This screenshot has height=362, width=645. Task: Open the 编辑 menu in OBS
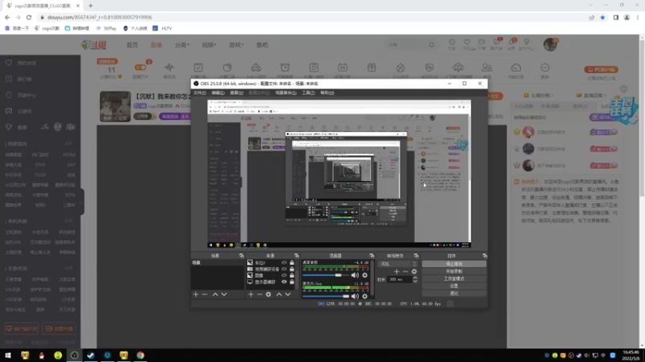[218, 93]
